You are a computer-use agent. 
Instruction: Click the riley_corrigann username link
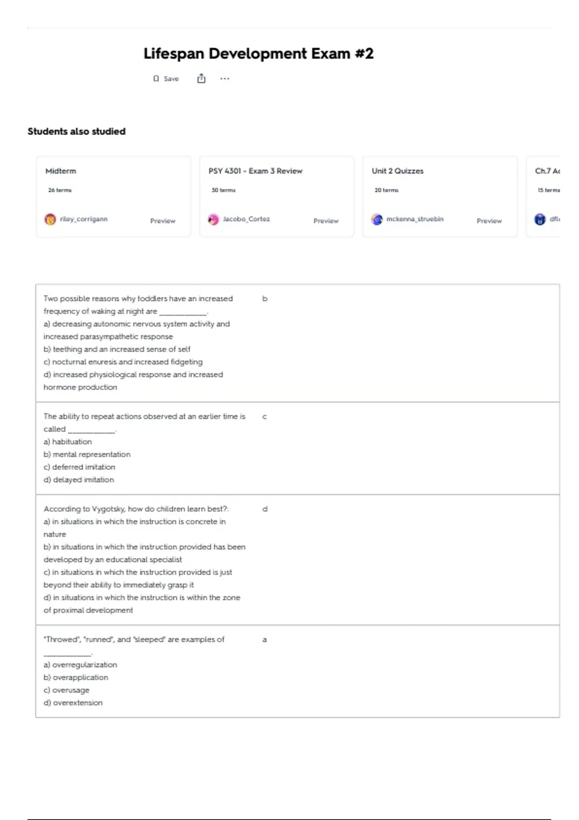point(83,219)
